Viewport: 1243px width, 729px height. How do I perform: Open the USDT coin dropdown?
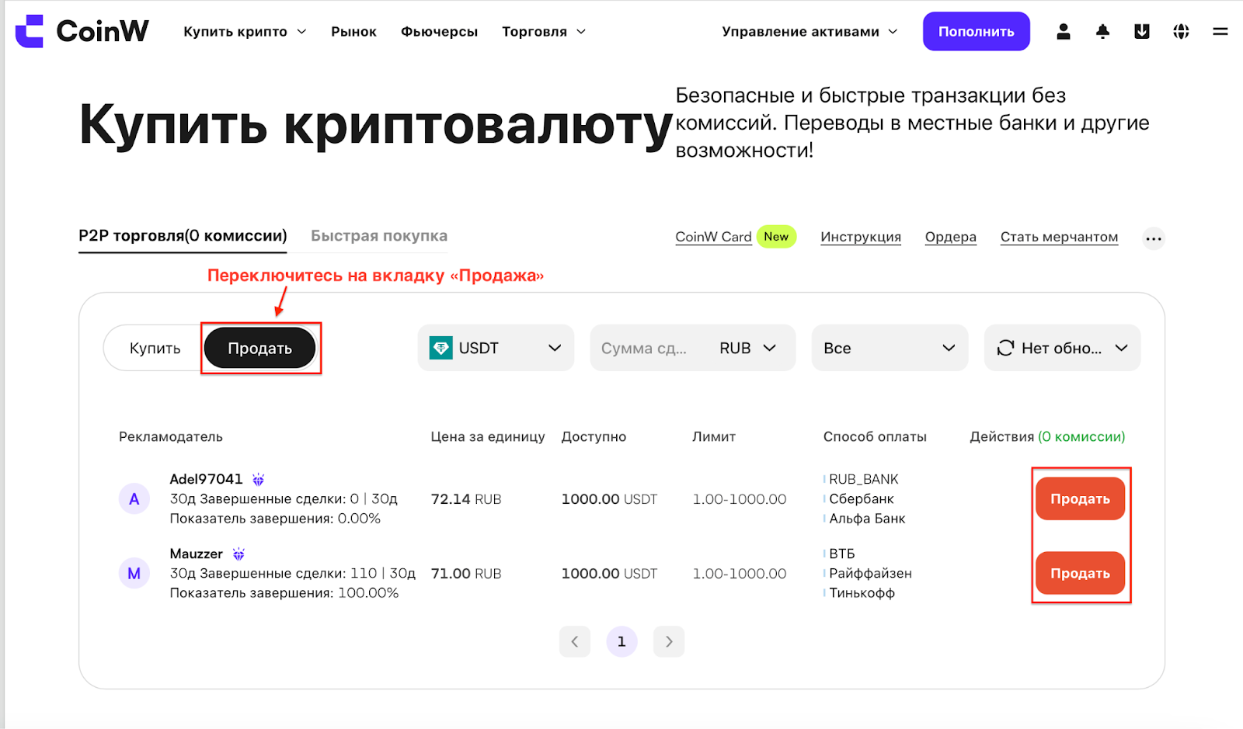[496, 348]
